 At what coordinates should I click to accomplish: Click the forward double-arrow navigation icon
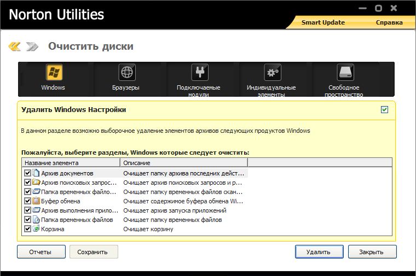[32, 46]
